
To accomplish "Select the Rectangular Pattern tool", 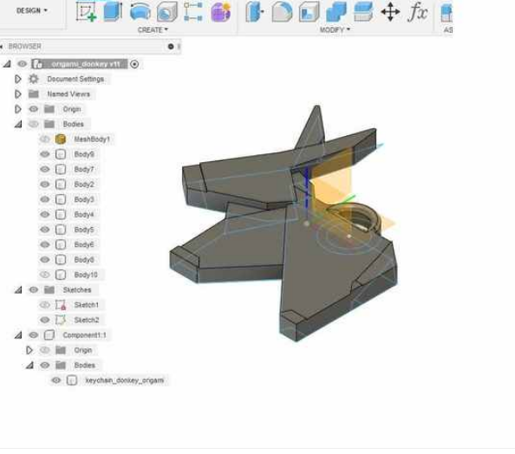I will (x=193, y=11).
